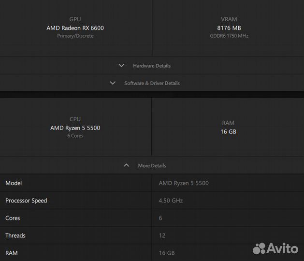Select the 8176 MB VRAM value

229,28
